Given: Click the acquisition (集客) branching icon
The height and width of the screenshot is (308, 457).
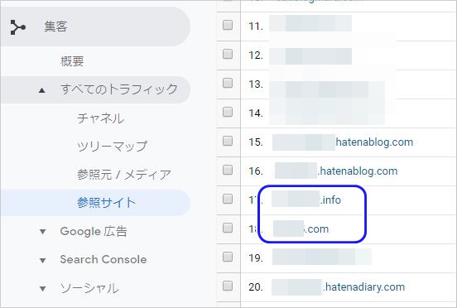Looking at the screenshot, I should tap(17, 27).
